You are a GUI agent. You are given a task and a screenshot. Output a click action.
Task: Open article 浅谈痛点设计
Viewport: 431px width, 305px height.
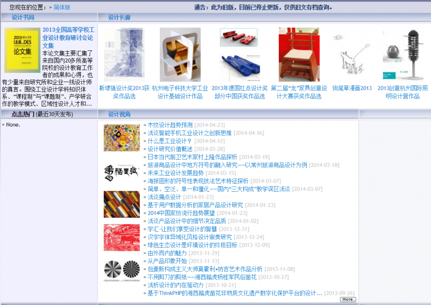tap(164, 197)
